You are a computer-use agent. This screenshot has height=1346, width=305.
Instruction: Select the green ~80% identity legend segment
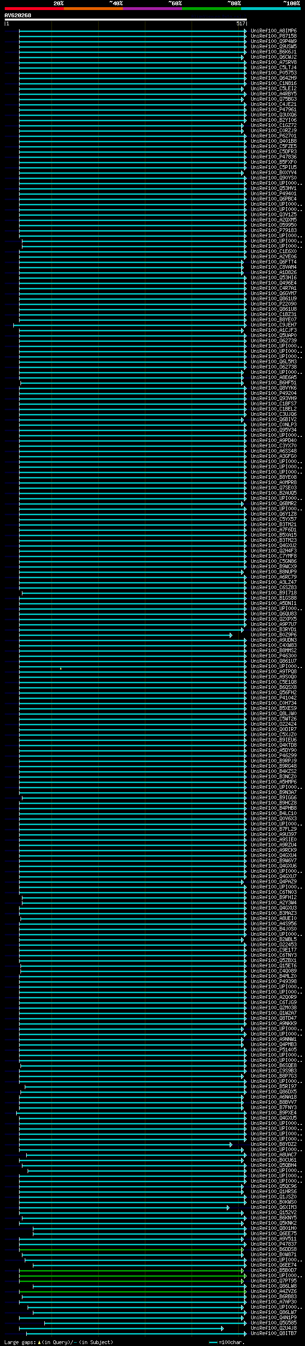pos(212,9)
